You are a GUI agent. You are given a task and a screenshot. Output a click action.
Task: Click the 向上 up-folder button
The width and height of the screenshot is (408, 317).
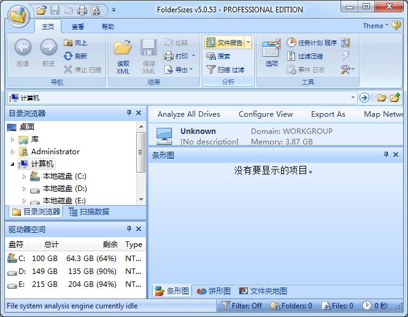75,42
